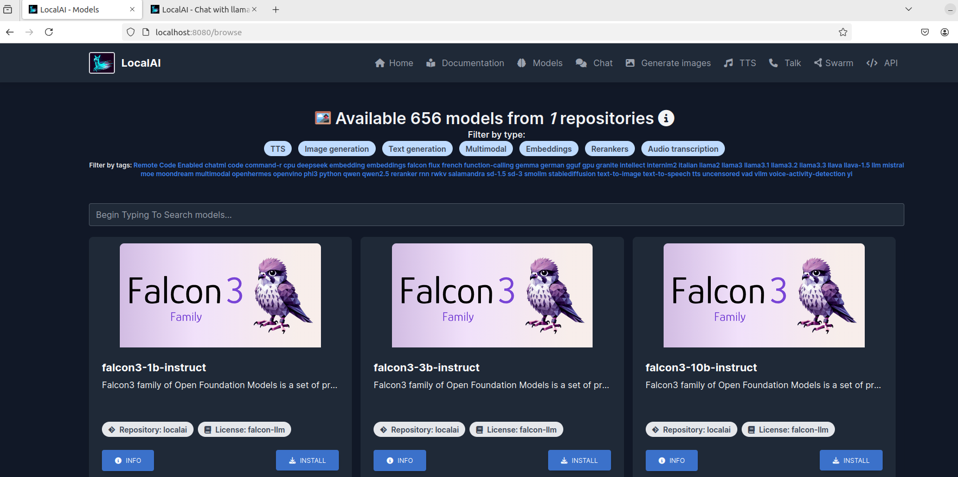958x477 pixels.
Task: Click the falcon3-10b-instruct Falcon thumbnail
Action: click(x=764, y=295)
